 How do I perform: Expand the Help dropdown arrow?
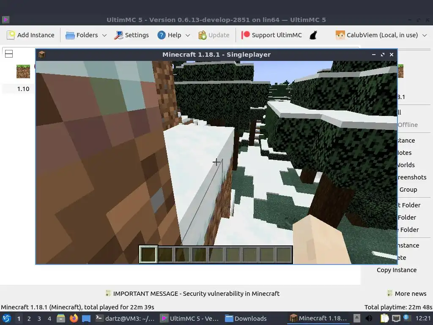[x=188, y=35]
